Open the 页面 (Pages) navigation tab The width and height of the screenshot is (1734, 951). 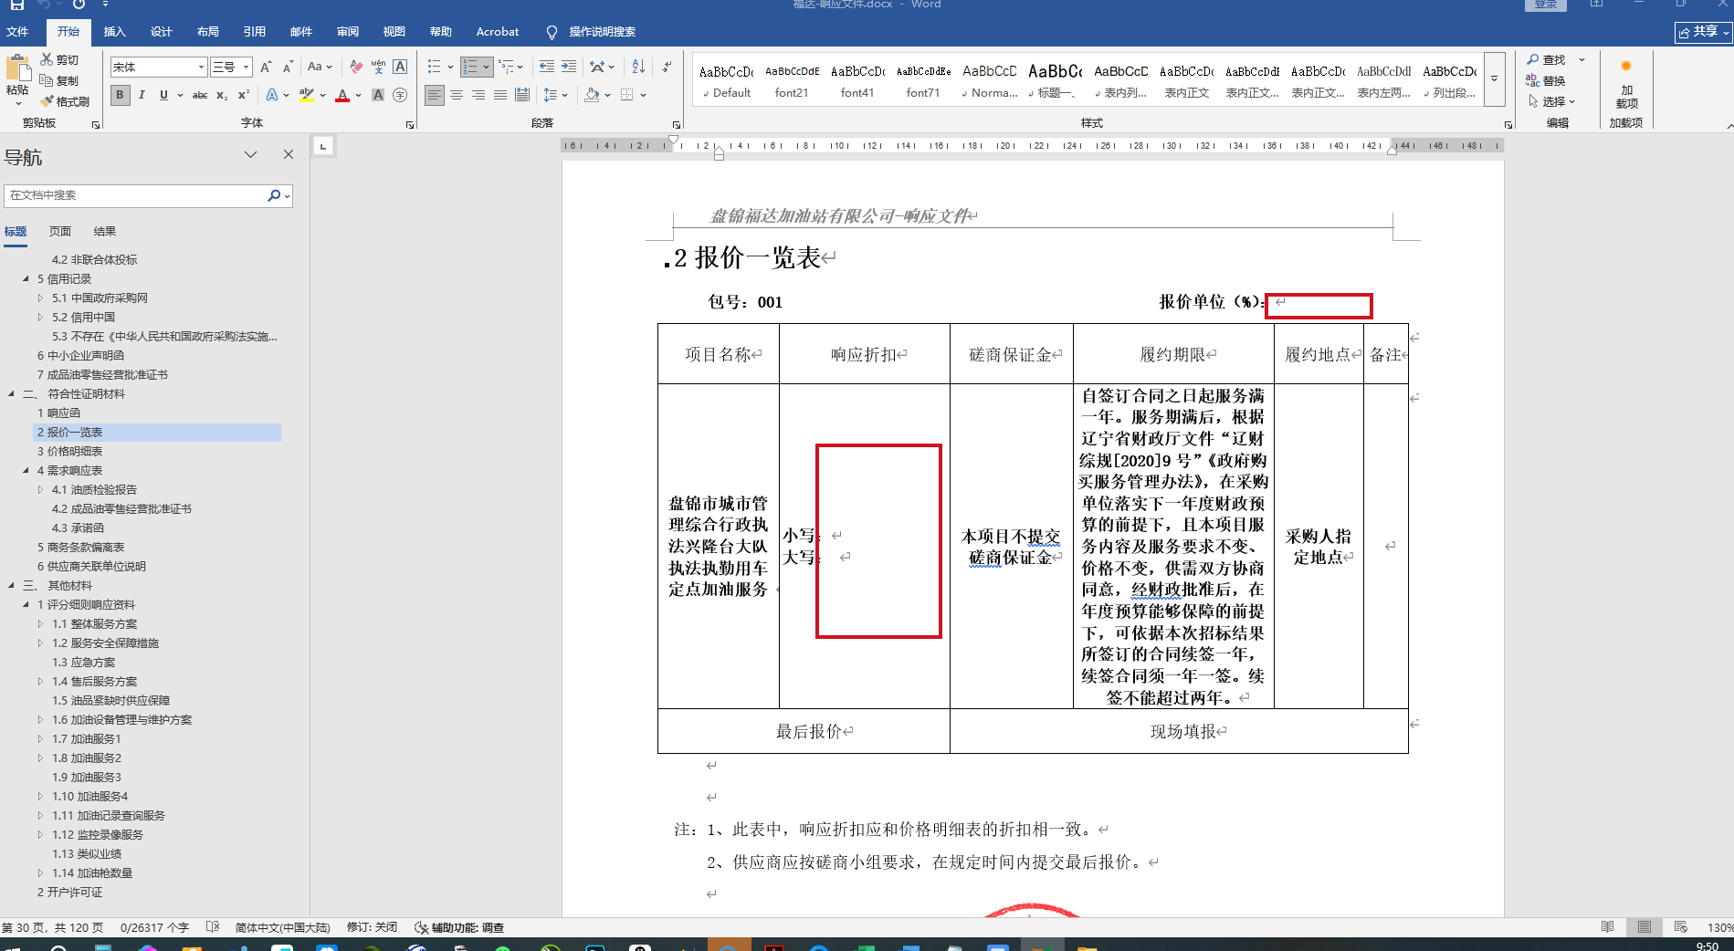pos(59,232)
